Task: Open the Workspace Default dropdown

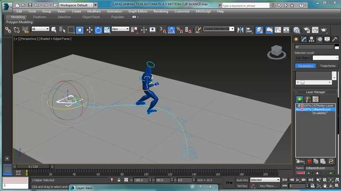Action: (76, 5)
